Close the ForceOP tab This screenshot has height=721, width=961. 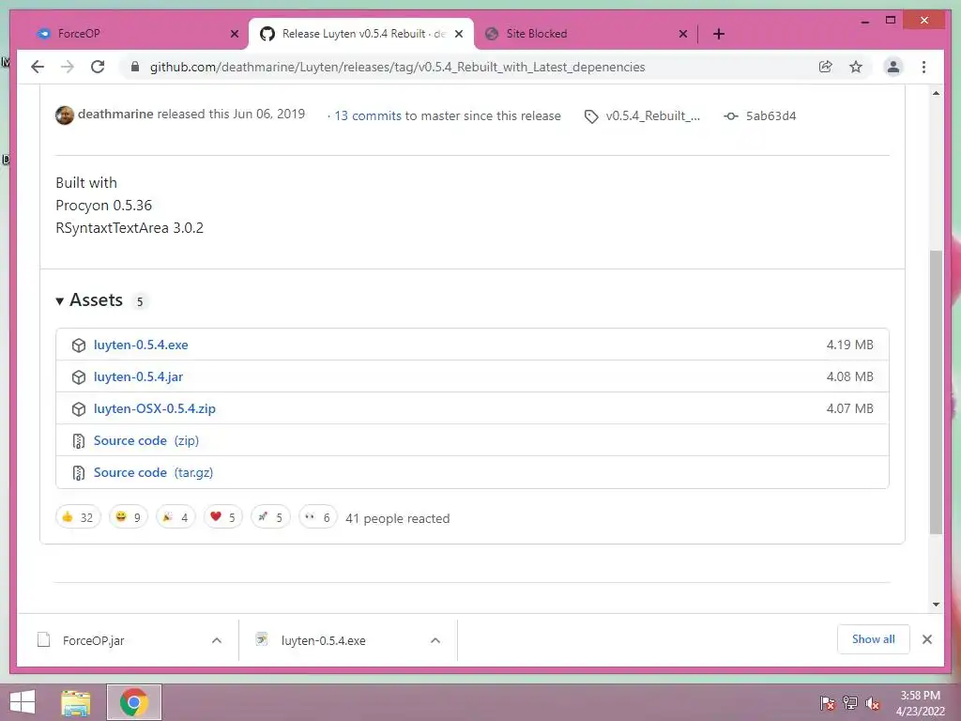(x=234, y=34)
